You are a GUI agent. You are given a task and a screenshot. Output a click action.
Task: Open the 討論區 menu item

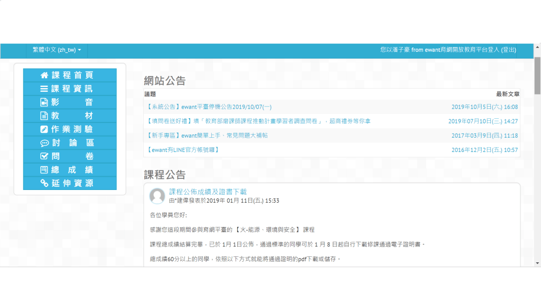tap(73, 143)
